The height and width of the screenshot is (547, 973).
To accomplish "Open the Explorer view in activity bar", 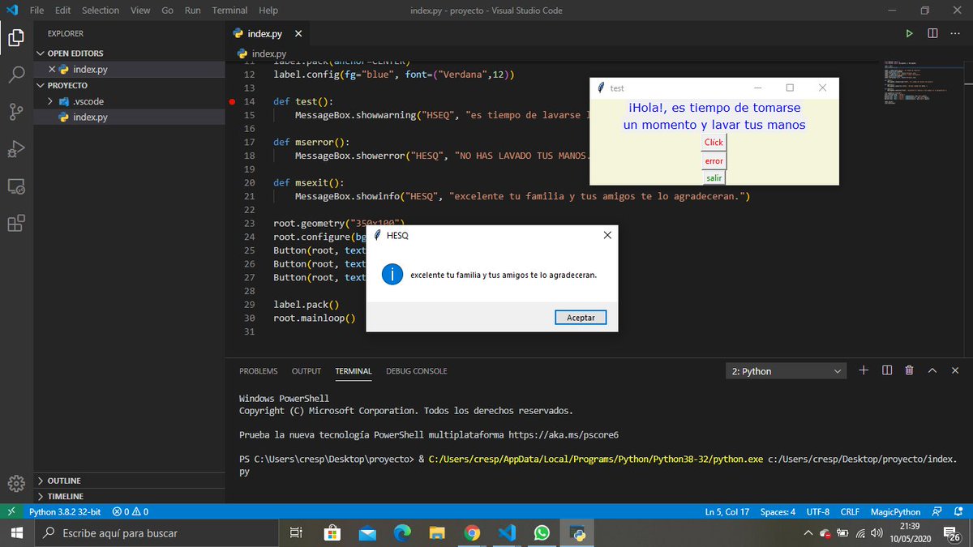I will coord(16,37).
